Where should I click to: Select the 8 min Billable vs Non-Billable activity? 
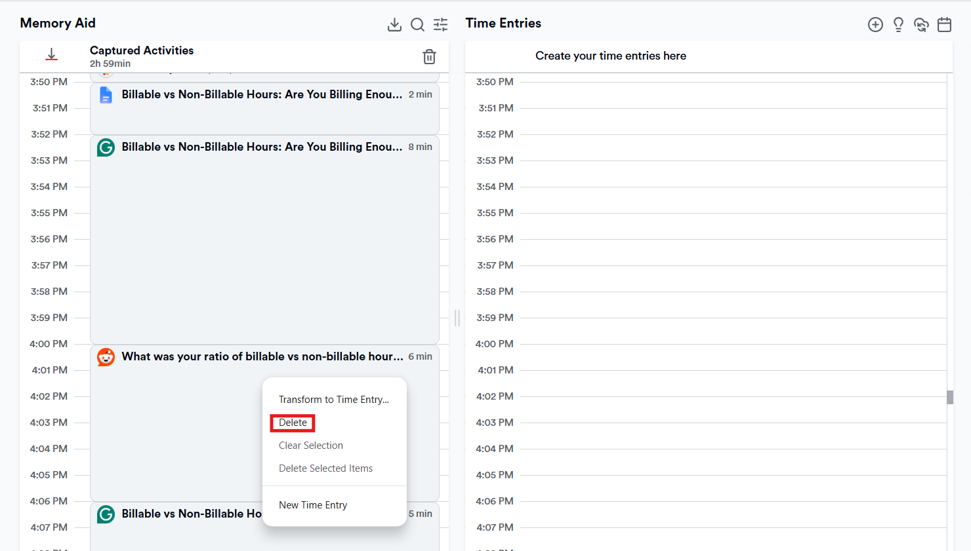264,240
